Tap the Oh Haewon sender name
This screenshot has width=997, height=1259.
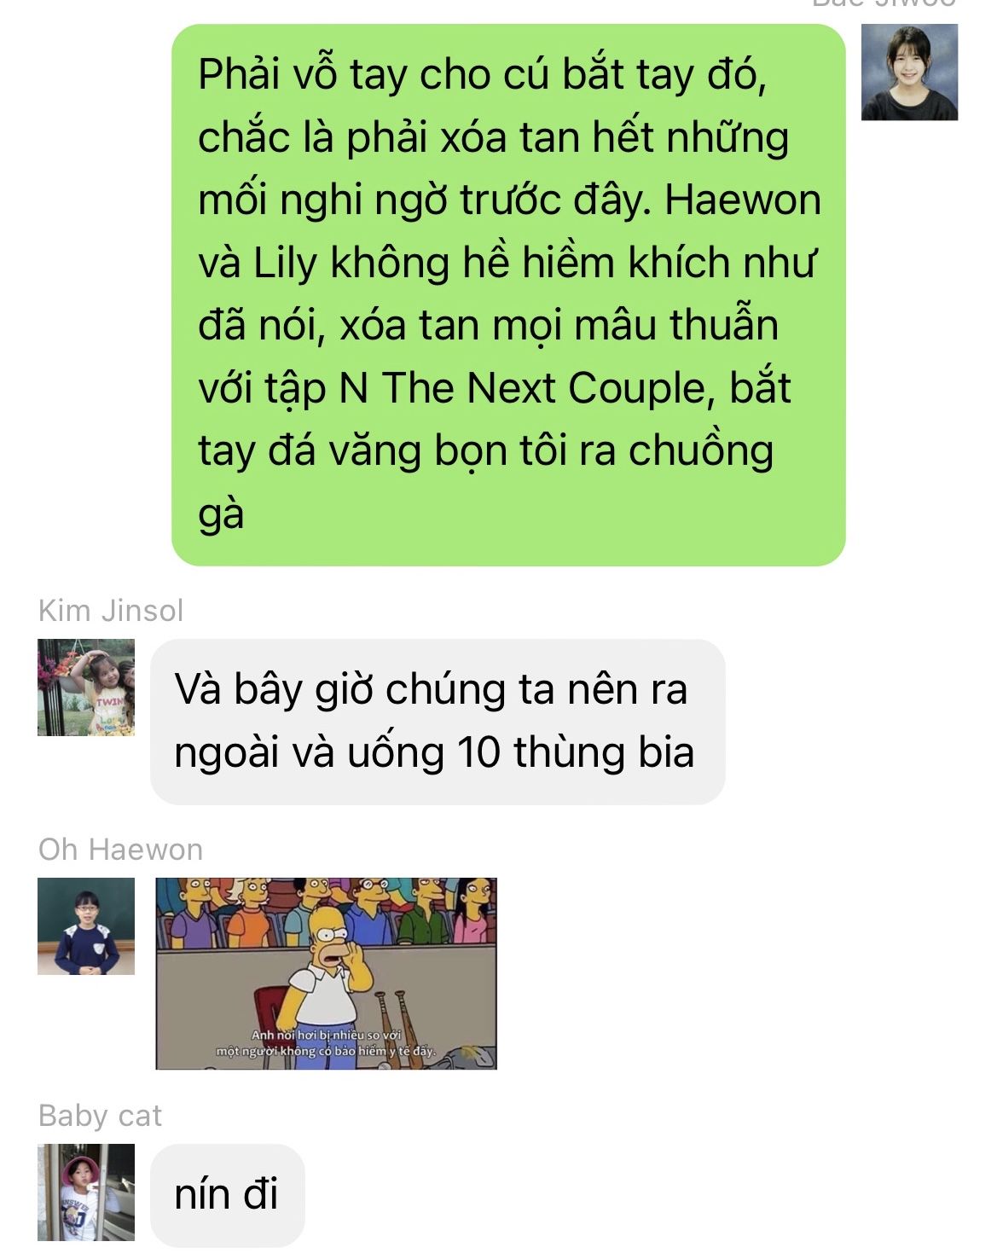(x=120, y=850)
